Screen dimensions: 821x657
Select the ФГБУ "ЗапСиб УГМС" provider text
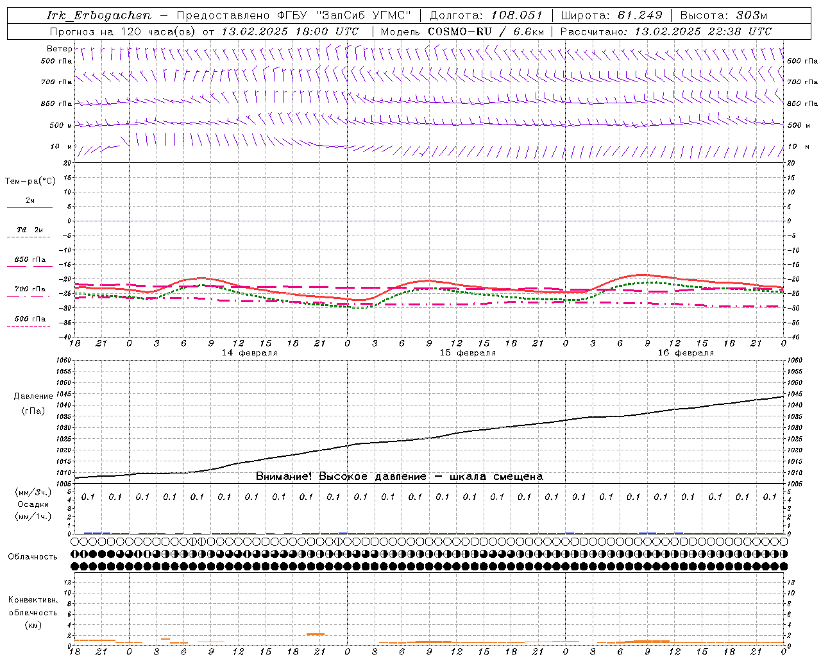point(343,15)
